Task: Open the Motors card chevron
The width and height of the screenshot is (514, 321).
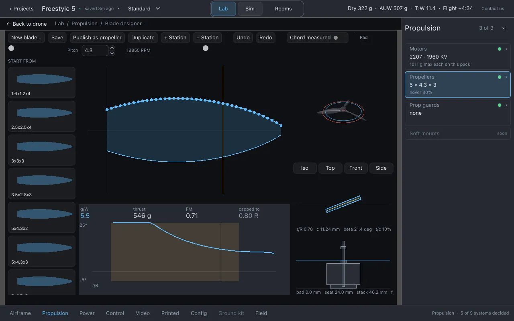Action: 506,49
